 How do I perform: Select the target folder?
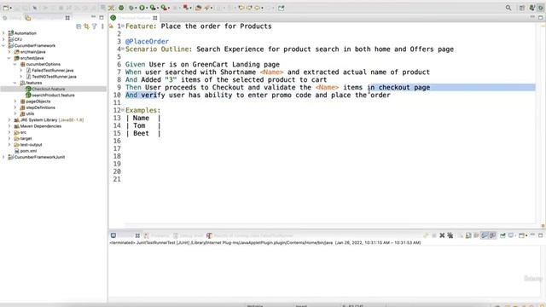(26, 138)
